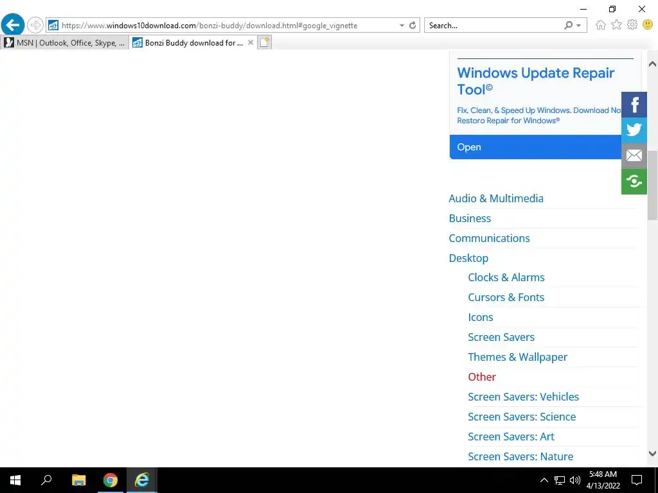Open Favorites with the star icon

coord(616,25)
